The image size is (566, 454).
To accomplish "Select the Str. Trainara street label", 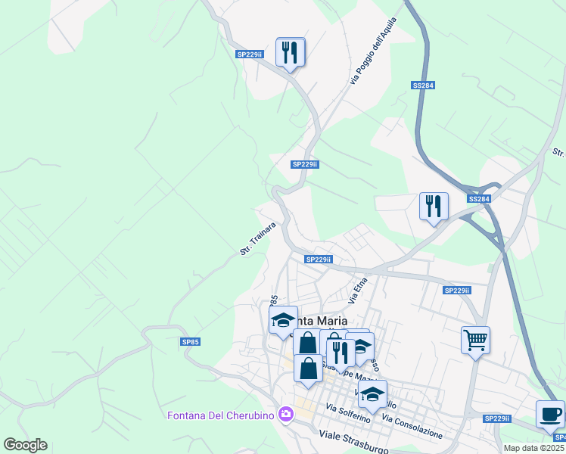I will pos(258,238).
